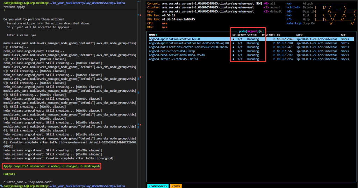358x188 pixels.
Task: Click the NAME column sort arrow
Action: click(x=156, y=35)
